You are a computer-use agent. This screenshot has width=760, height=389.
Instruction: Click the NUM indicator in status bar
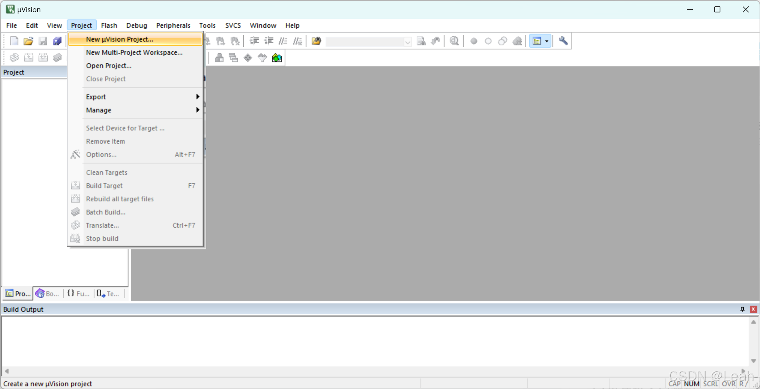click(692, 384)
